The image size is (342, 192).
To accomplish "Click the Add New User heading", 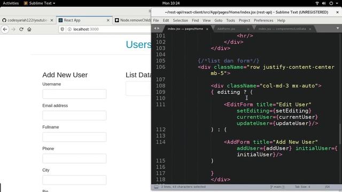I will (65, 75).
